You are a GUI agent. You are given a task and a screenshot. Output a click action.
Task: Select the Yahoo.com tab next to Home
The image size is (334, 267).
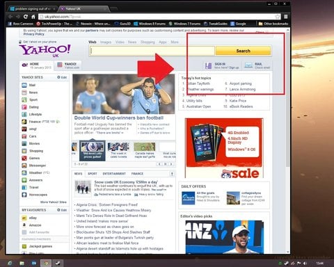pyautogui.click(x=68, y=65)
